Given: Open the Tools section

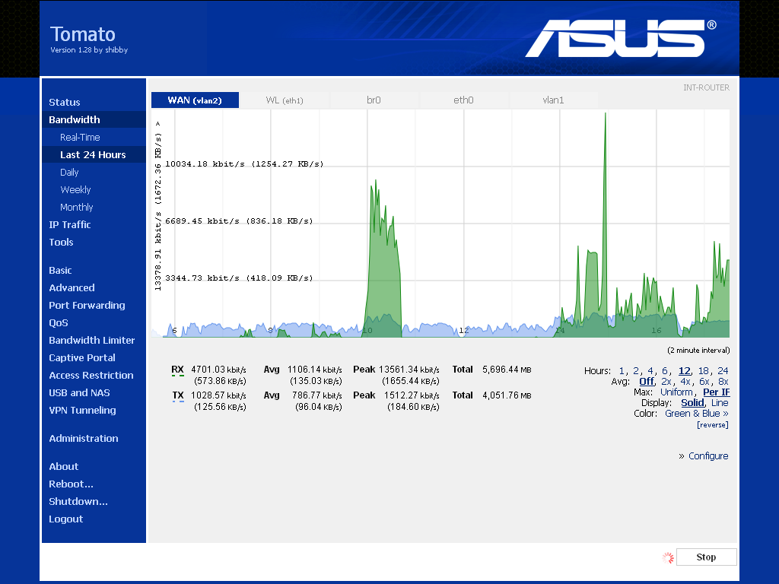Looking at the screenshot, I should (x=61, y=243).
